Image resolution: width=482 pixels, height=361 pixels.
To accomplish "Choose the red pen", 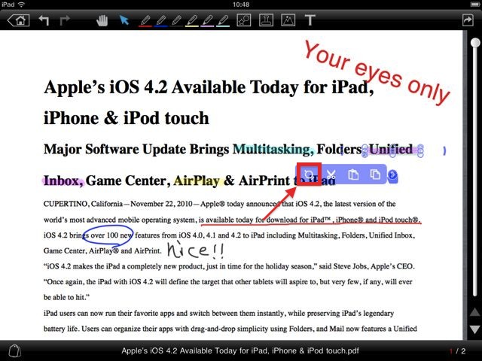I will click(x=145, y=21).
